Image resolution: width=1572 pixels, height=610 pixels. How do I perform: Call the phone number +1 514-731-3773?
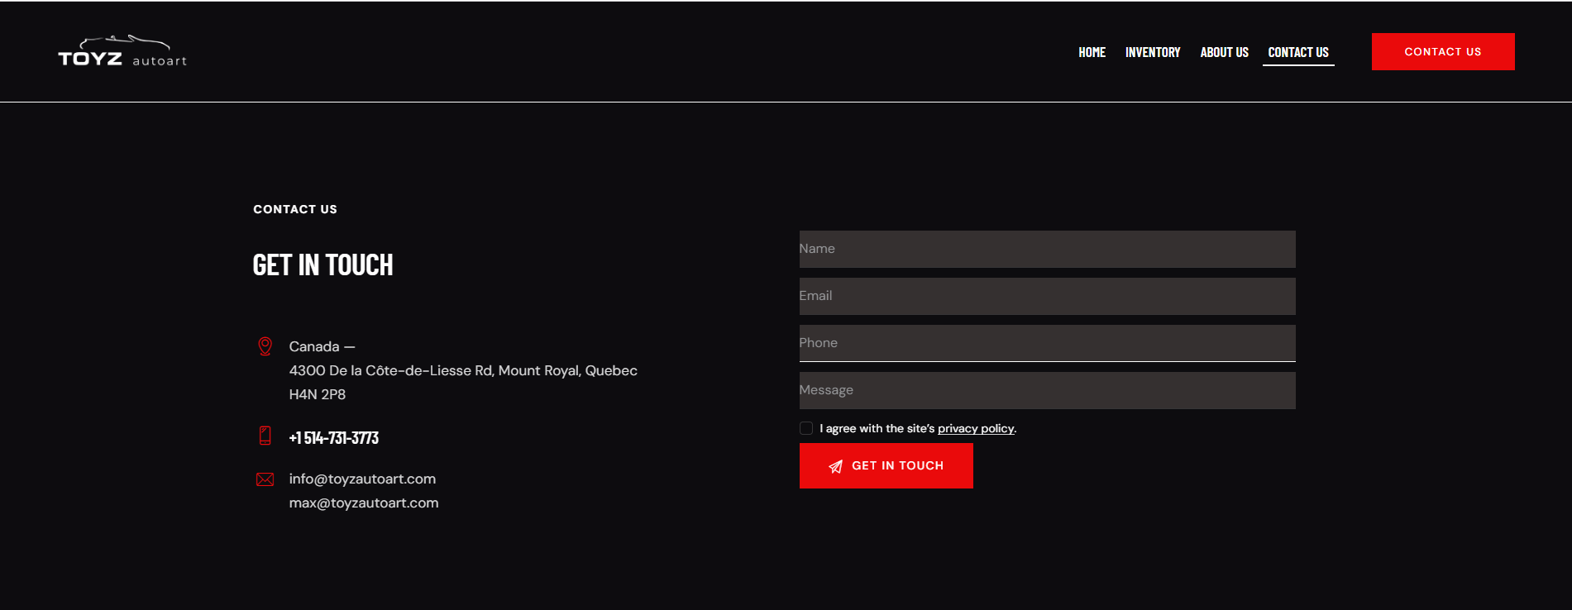click(x=333, y=438)
